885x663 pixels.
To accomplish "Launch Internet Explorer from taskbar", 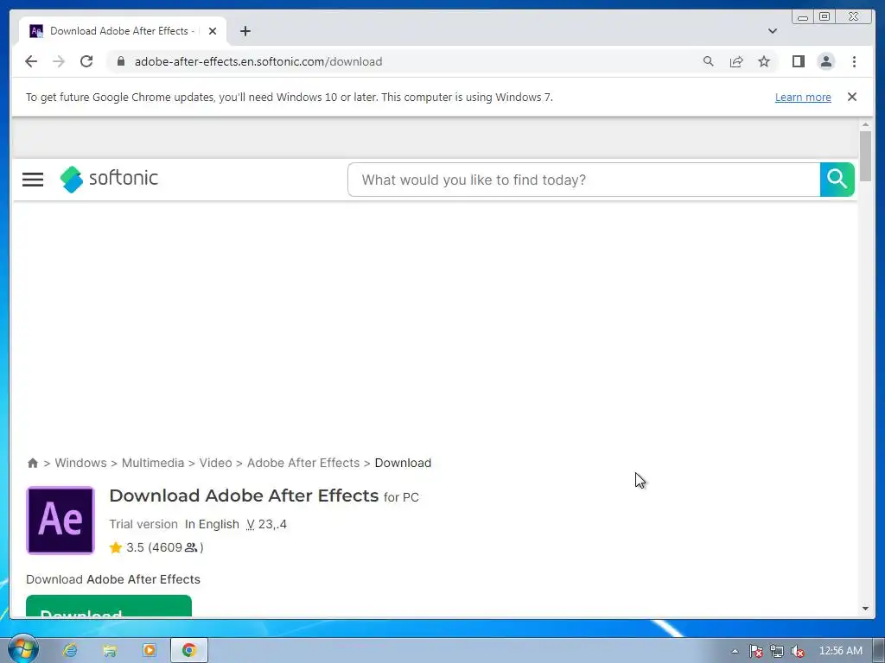I will 70,651.
